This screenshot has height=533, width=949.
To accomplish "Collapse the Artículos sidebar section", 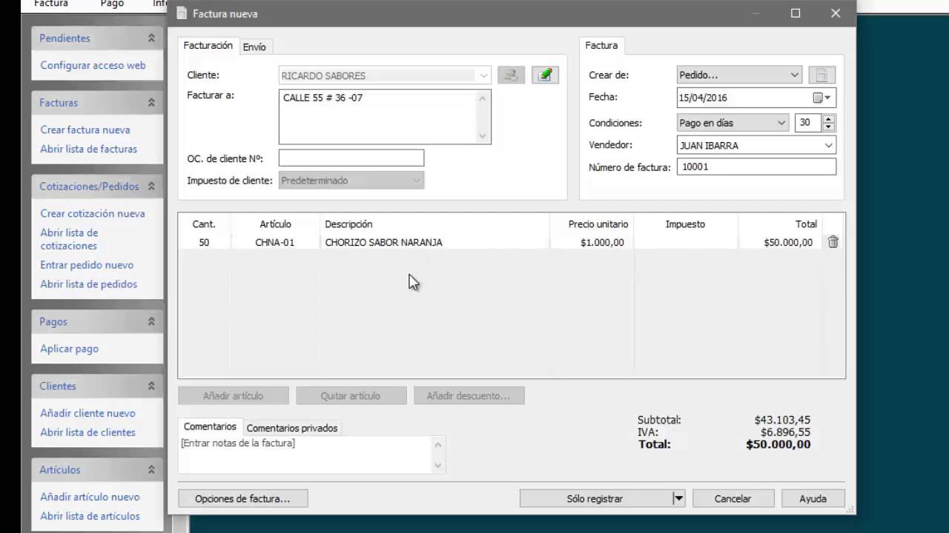I will coord(151,469).
